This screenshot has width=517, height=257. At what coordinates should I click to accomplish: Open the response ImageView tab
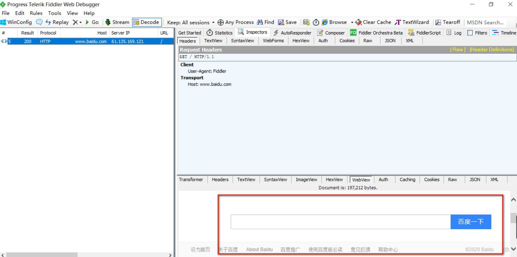[x=306, y=180]
